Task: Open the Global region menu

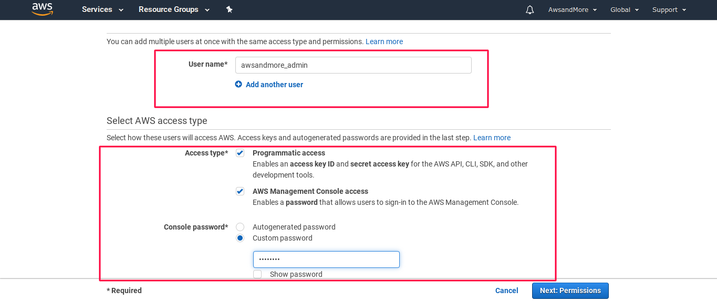Action: pos(625,10)
